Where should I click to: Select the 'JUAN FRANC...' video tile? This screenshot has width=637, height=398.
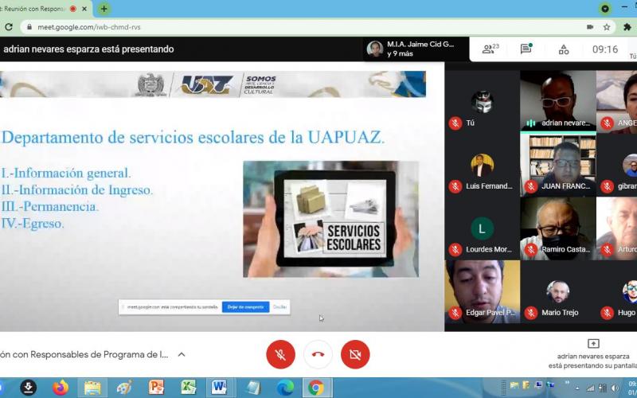[x=558, y=166]
